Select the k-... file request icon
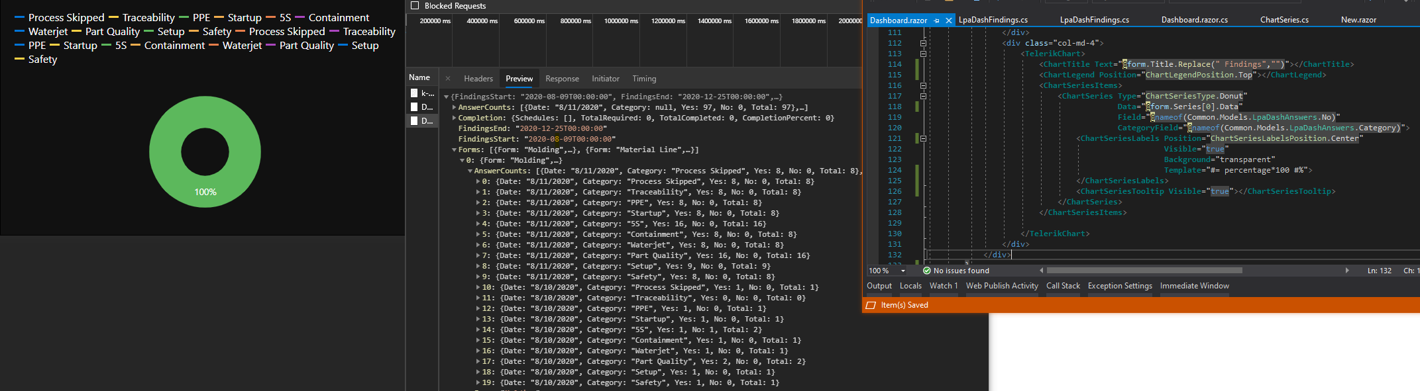 pyautogui.click(x=414, y=93)
